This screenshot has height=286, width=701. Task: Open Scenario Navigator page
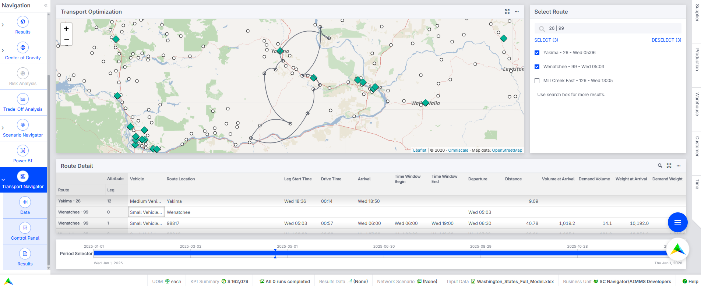pos(23,128)
